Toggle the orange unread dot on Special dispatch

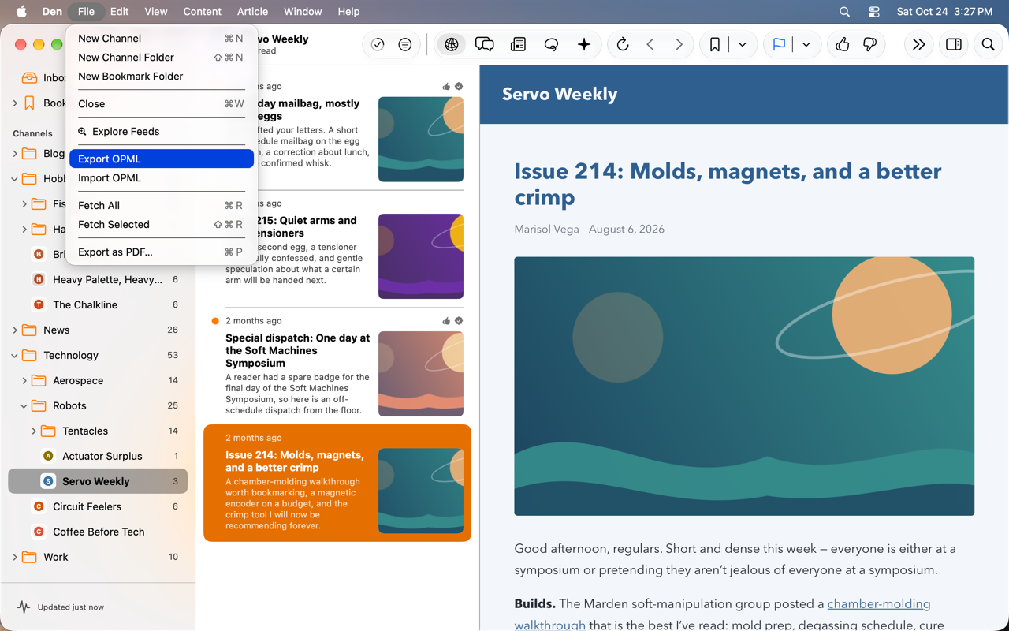pos(215,321)
